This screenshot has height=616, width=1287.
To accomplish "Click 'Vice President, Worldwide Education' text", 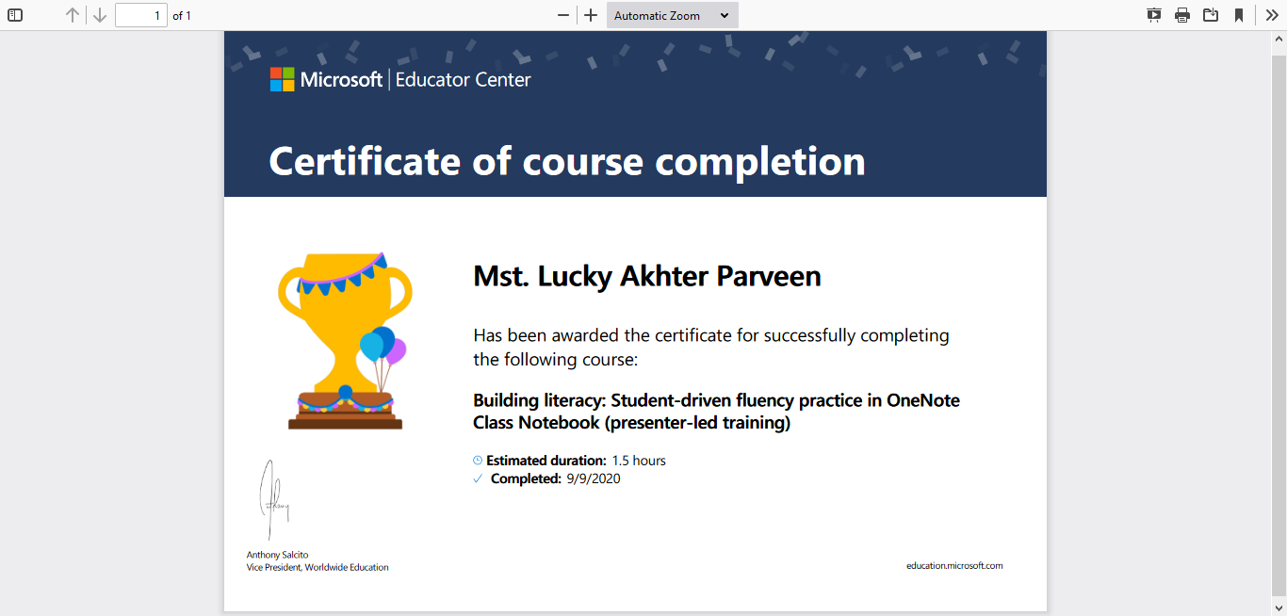I will click(x=318, y=567).
